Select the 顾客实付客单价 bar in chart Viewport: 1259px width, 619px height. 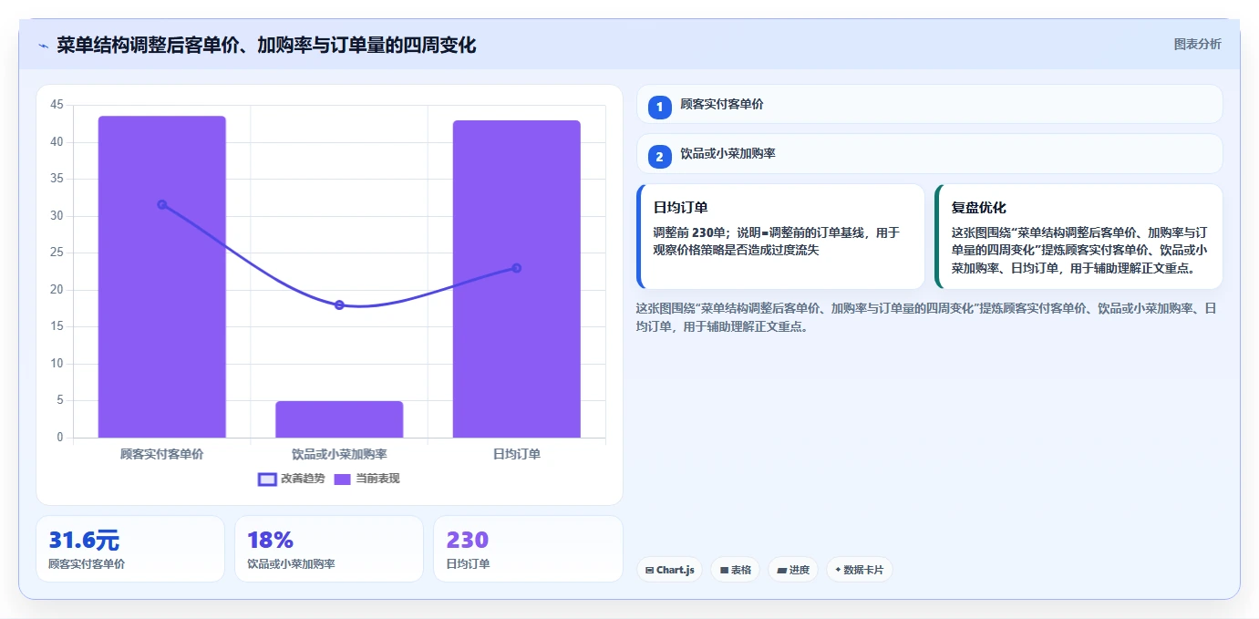click(162, 277)
